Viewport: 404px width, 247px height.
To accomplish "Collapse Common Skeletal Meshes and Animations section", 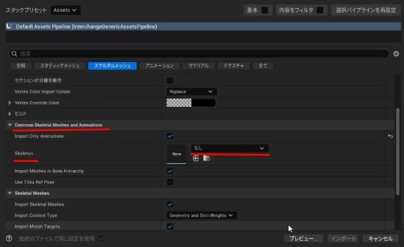I will [x=10, y=125].
